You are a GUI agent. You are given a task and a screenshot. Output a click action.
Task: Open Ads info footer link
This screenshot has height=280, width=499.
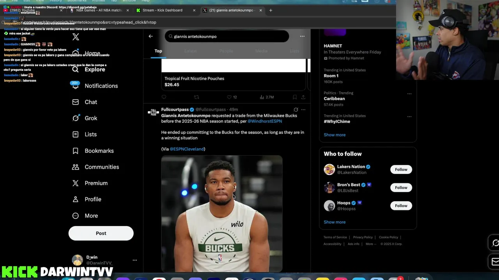(354, 244)
